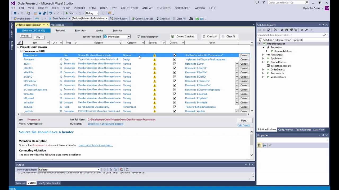The image size is (339, 190).
Task: Open the Rule Support link
Action: [244, 125]
